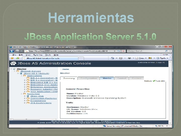Image resolution: width=181 pixels, height=136 pixels.
Task: Open the 100% zoom level dropdown
Action: point(167,126)
